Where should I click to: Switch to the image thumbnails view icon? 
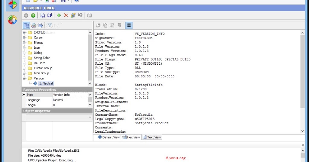click(x=34, y=25)
